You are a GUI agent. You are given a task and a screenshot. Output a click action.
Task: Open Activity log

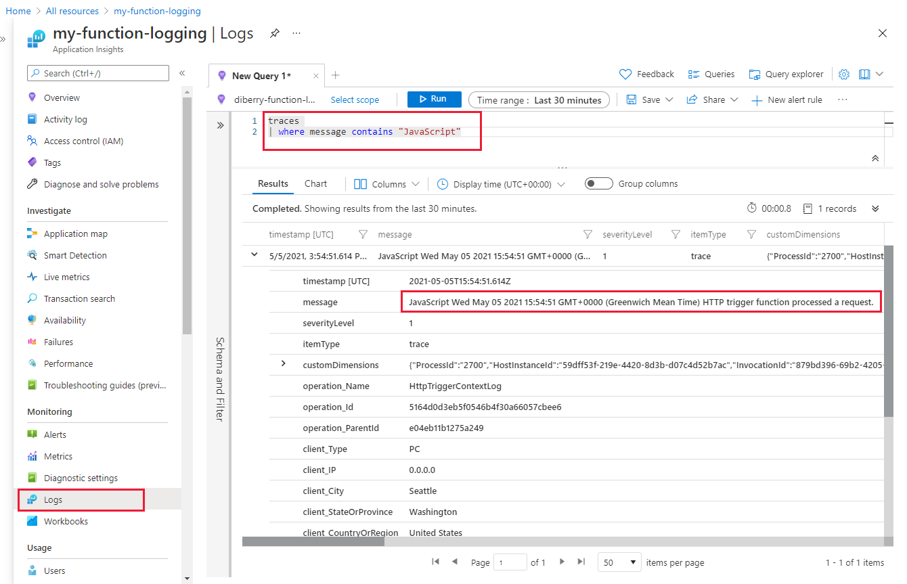coord(65,119)
